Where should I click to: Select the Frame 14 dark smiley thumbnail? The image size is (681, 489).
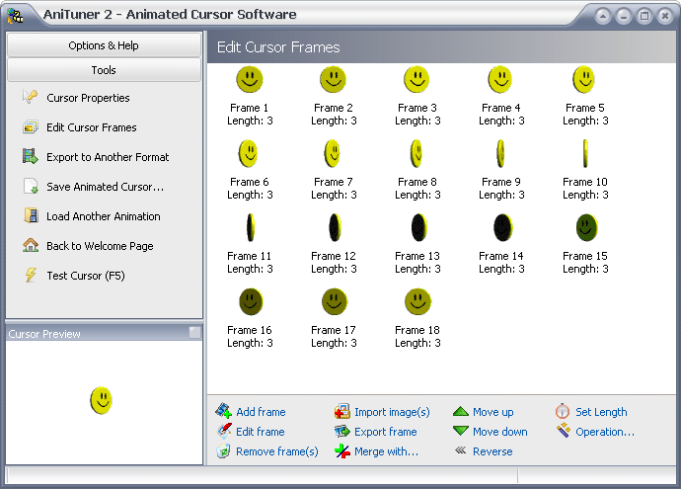(501, 228)
